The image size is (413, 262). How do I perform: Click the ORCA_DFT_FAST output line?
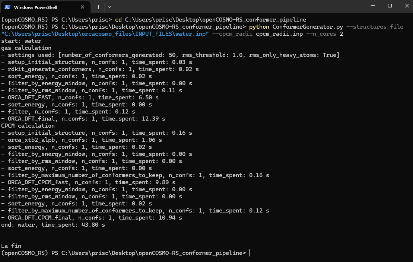[x=80, y=98]
